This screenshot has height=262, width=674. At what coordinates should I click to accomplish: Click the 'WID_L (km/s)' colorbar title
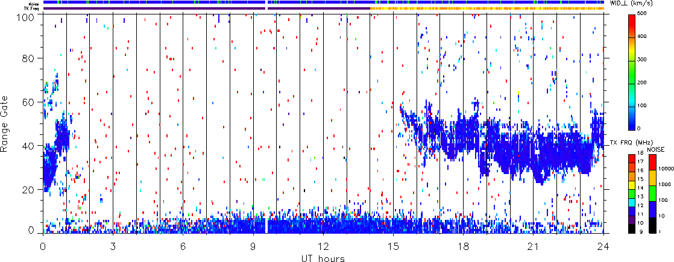click(x=638, y=4)
